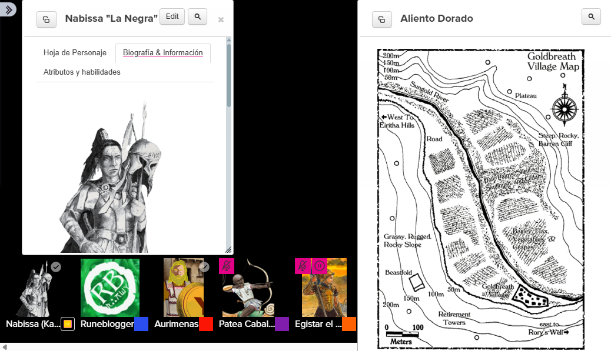Switch to Hoja de Personaje tab
This screenshot has width=611, height=351.
[75, 53]
